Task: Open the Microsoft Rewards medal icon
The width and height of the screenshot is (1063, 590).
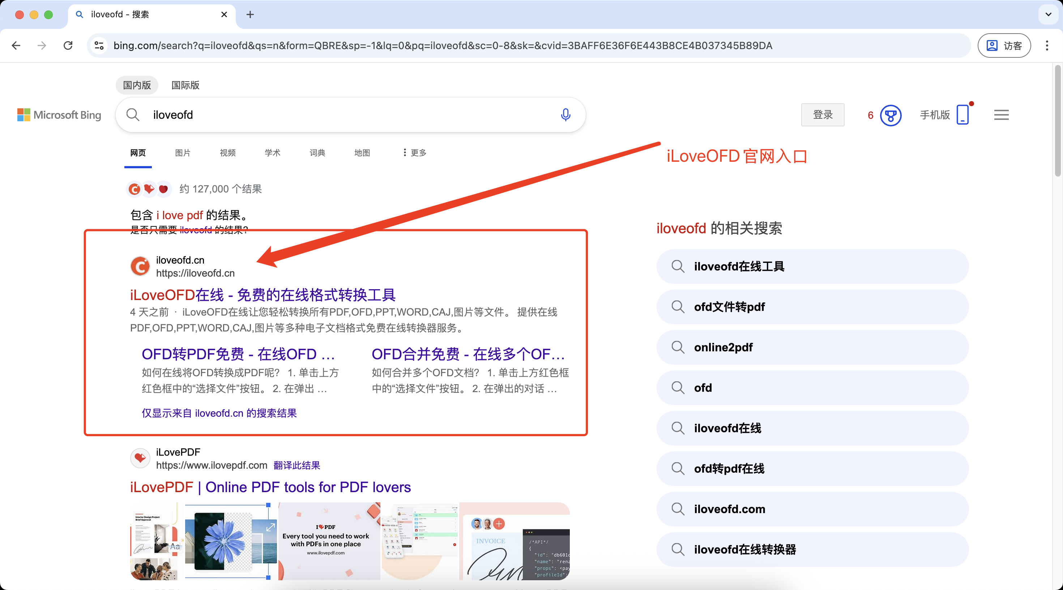Action: coord(890,115)
